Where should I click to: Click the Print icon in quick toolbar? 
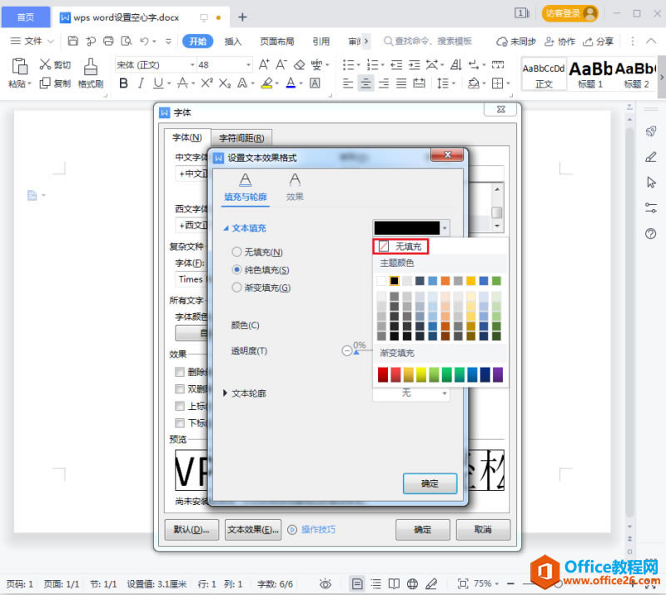[109, 42]
